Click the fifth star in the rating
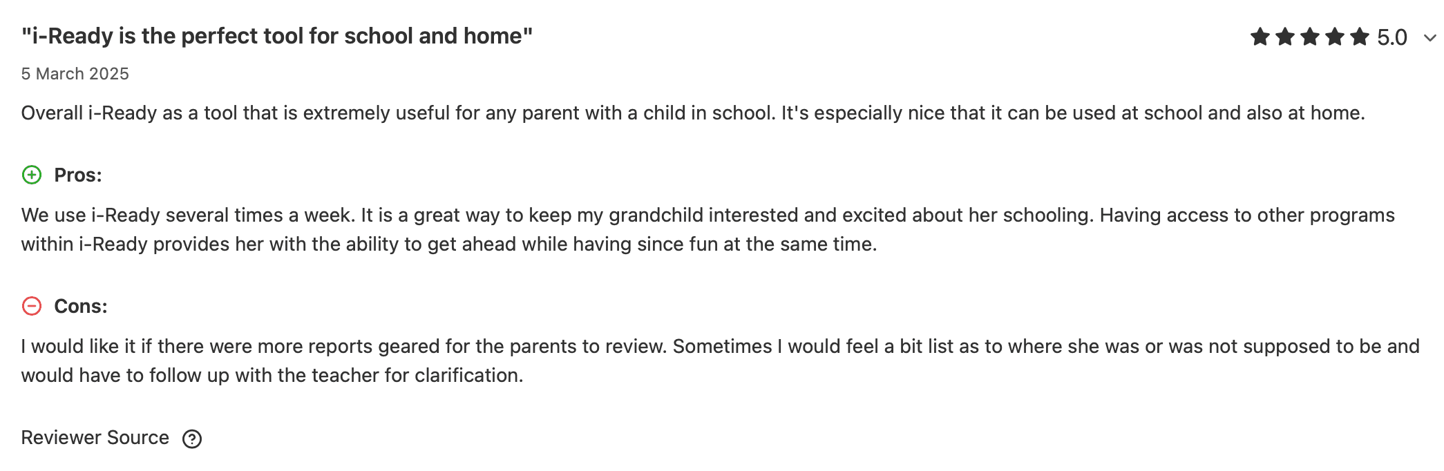 click(x=1360, y=37)
